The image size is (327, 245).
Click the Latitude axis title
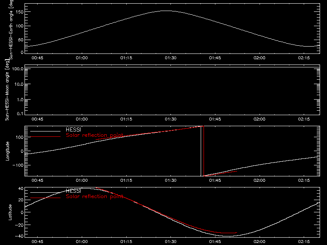10,212
